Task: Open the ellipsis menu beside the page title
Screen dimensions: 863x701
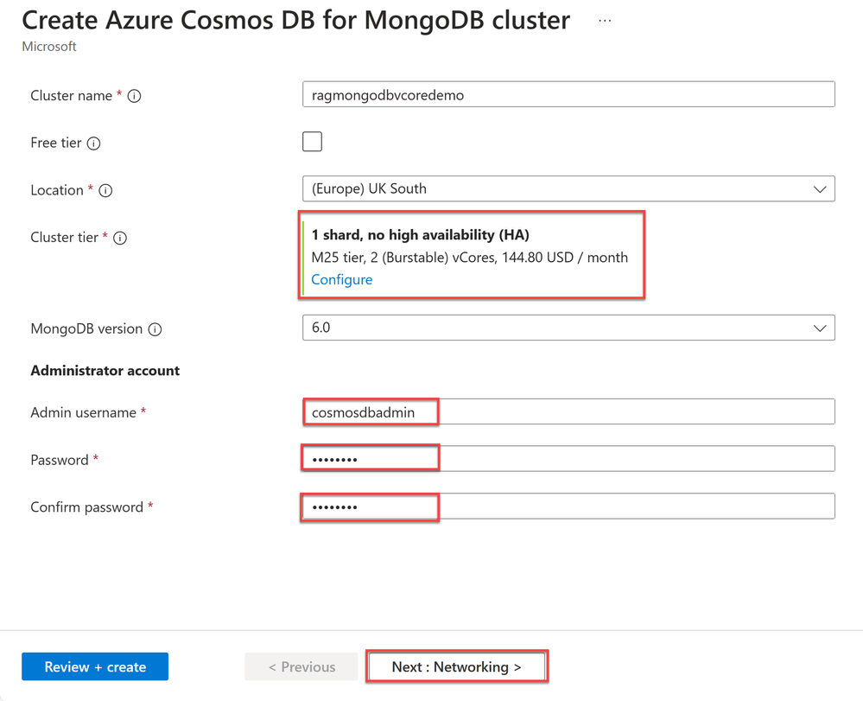Action: click(x=605, y=21)
